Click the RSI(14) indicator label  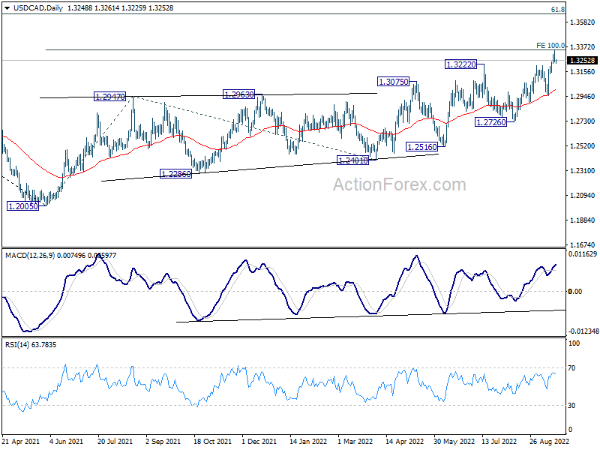point(19,344)
